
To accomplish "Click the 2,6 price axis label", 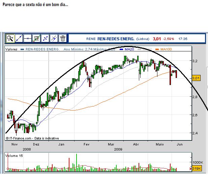I will click(195, 115).
